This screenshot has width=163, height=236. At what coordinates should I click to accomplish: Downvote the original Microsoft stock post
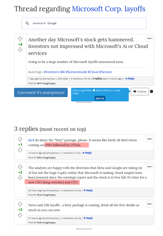(x=20, y=50)
